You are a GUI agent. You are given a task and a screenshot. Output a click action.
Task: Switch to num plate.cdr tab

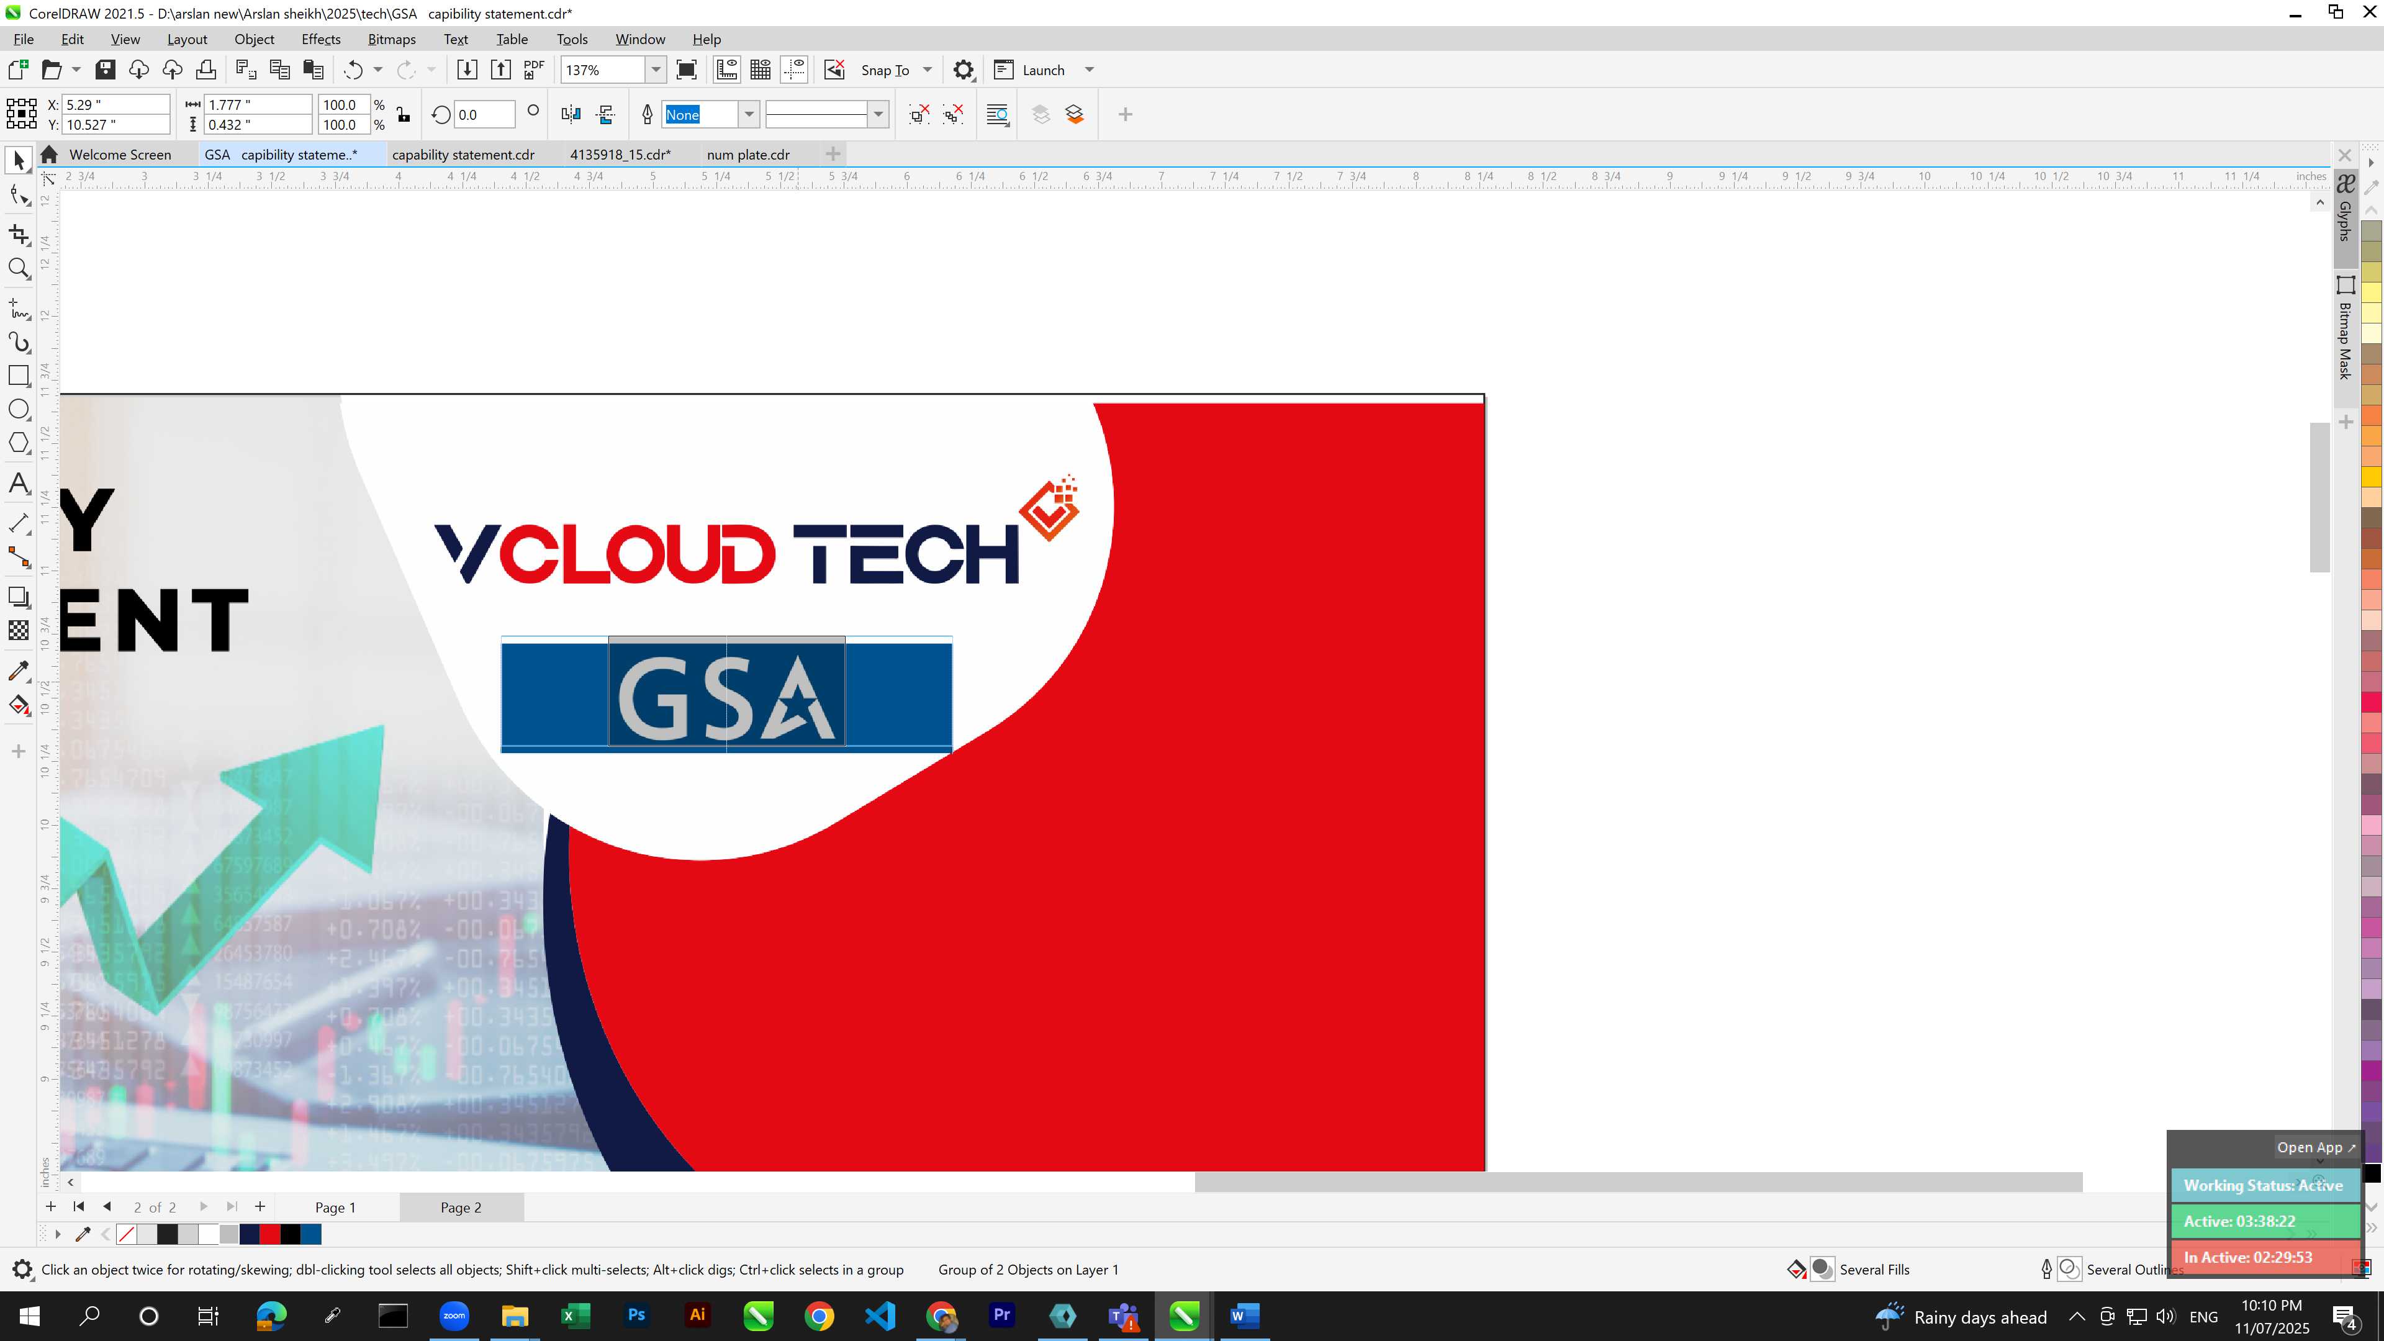point(747,155)
